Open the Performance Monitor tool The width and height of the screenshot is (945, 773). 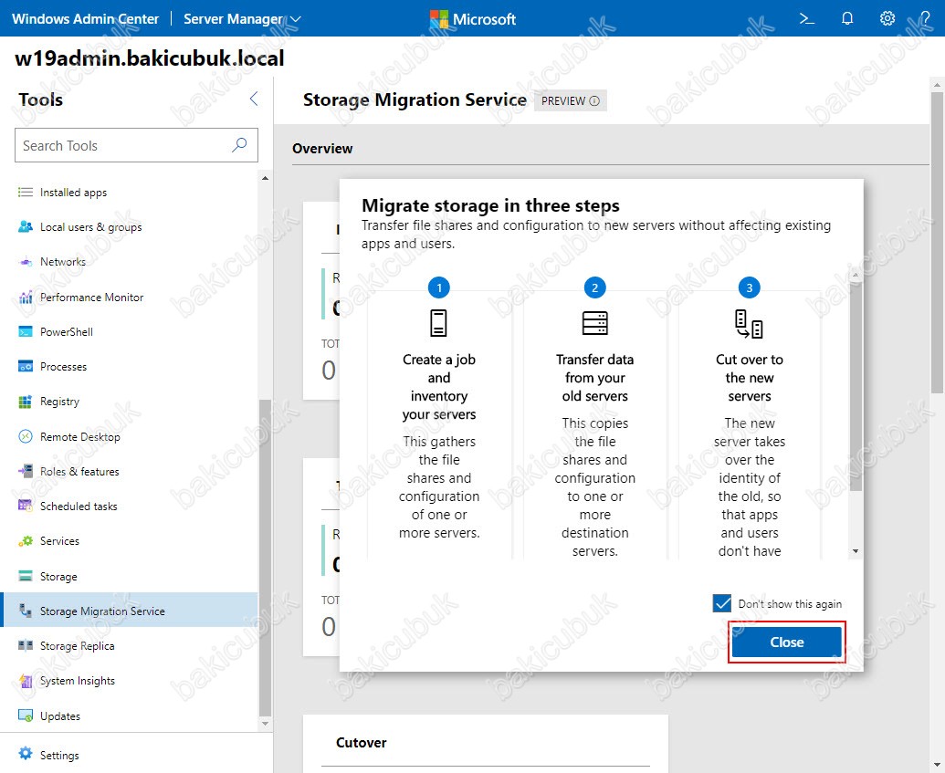(91, 297)
